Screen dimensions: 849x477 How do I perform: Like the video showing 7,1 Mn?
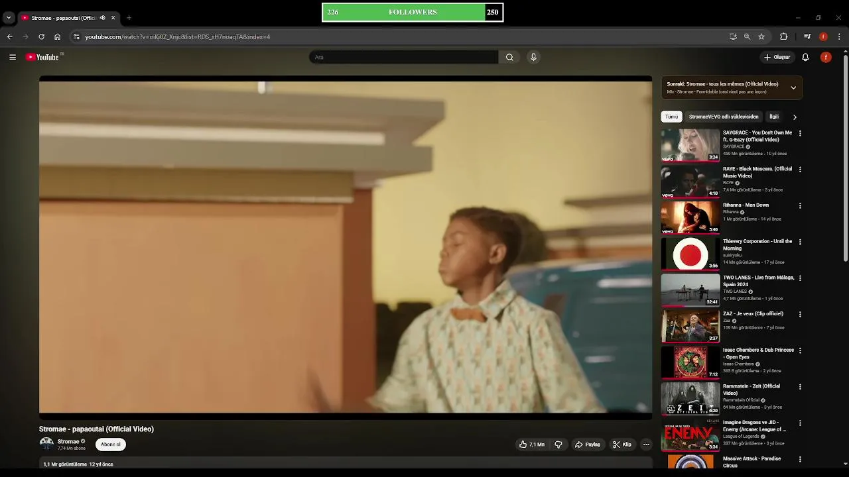click(532, 445)
